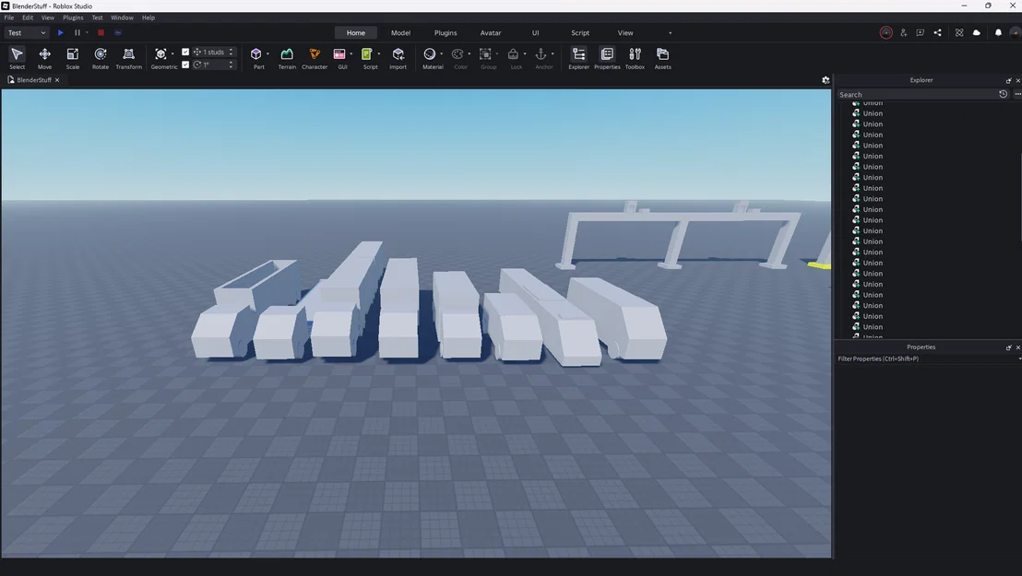The height and width of the screenshot is (576, 1022).
Task: Expand the Geometric mode dropdown arrow
Action: [172, 54]
